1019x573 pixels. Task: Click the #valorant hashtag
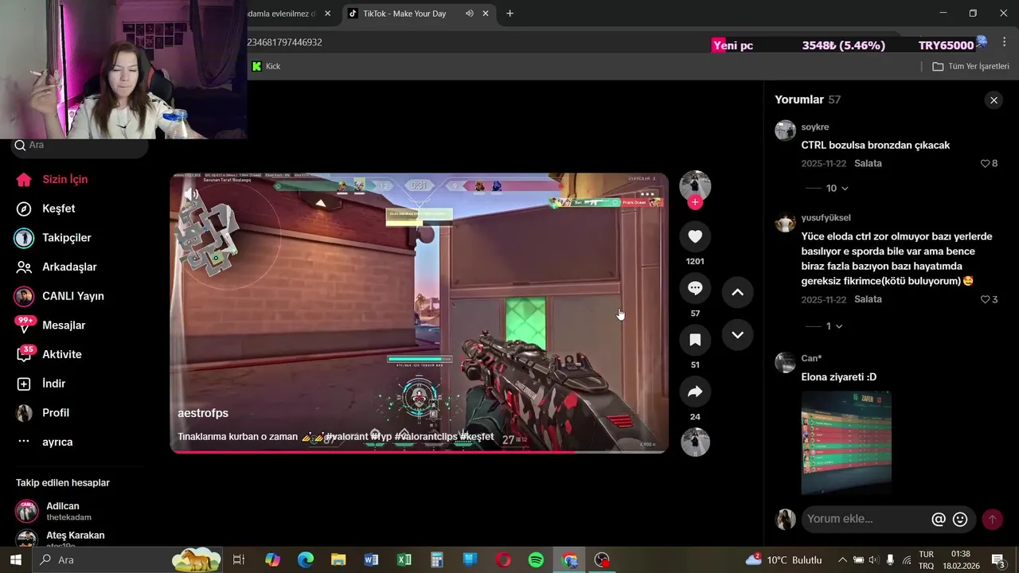[x=346, y=437]
